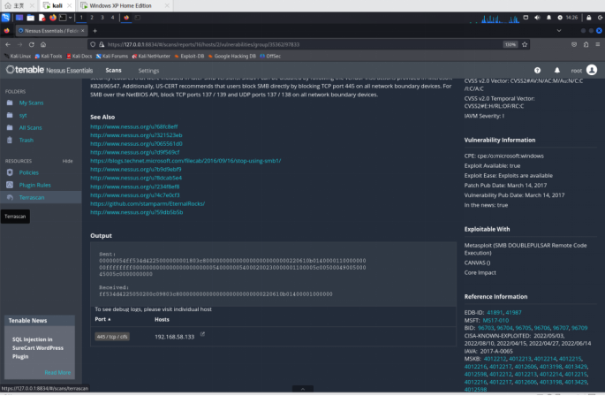Open the MS17-010 MSFT reference link
Screen dimensions: 605x396
pos(495,320)
